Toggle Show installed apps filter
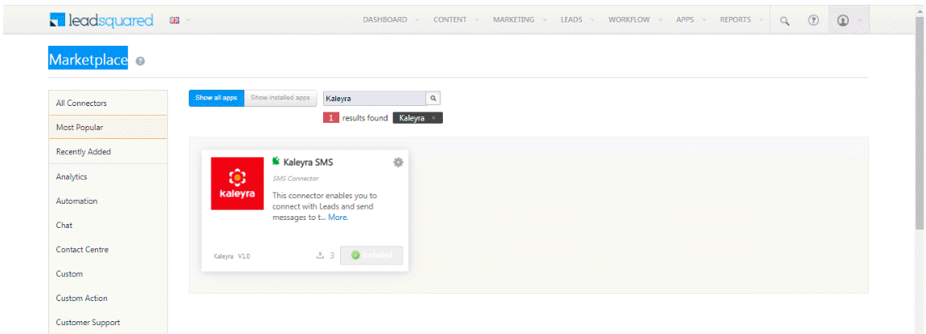The height and width of the screenshot is (334, 926). [x=281, y=98]
